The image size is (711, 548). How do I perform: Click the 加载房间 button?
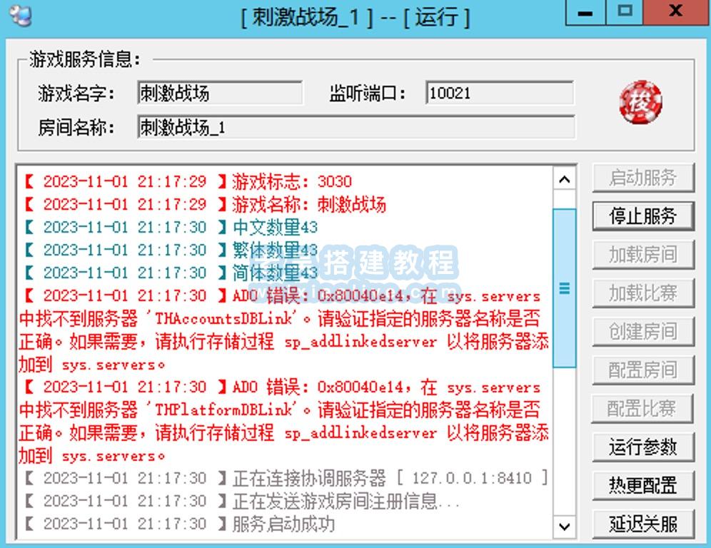642,255
